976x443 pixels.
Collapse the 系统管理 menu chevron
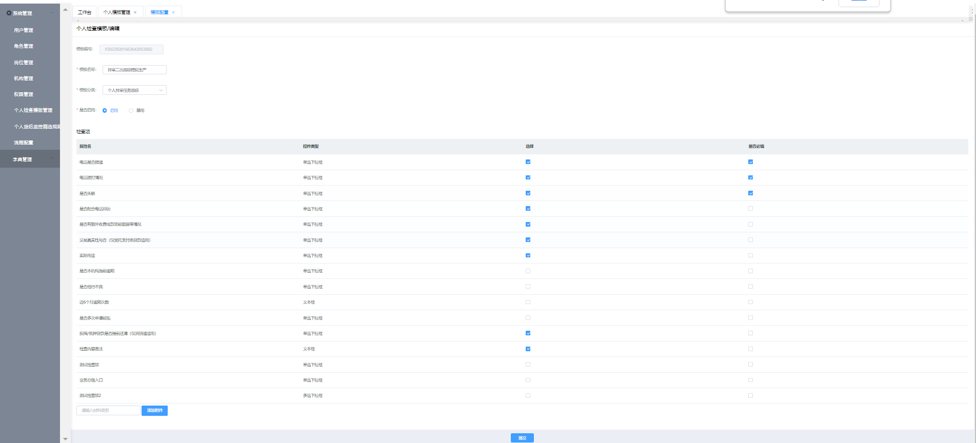[x=51, y=13]
